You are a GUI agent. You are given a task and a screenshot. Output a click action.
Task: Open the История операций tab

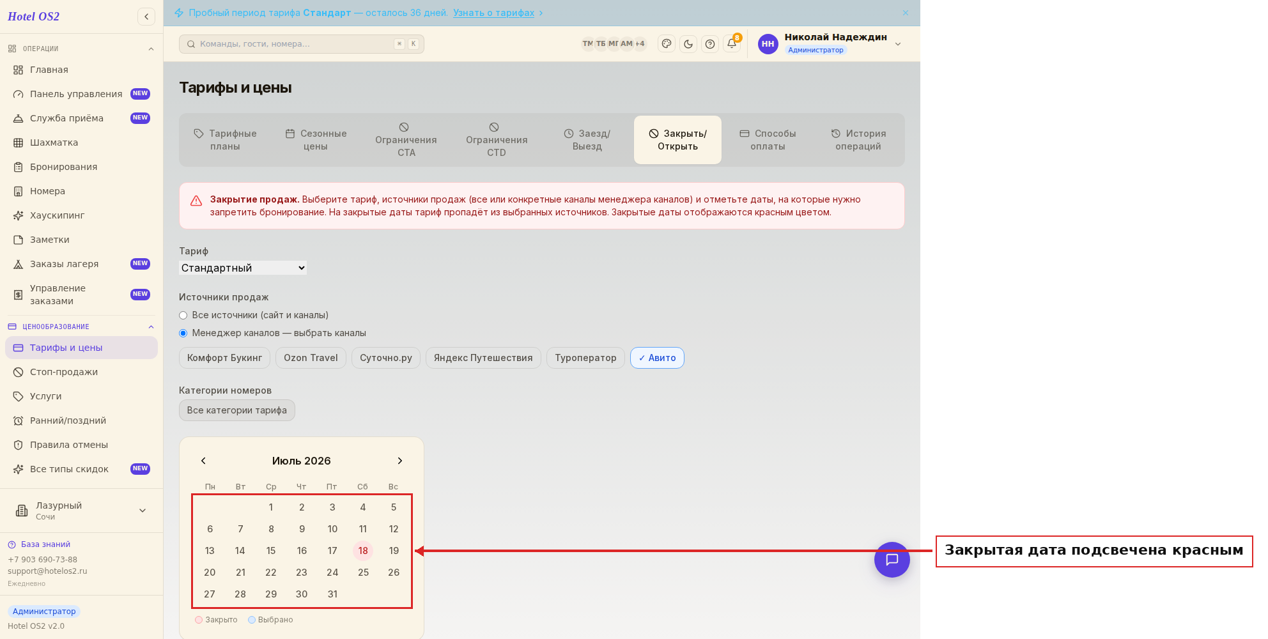pyautogui.click(x=858, y=140)
